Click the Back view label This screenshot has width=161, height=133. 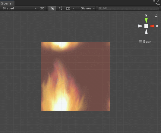[x=147, y=42]
